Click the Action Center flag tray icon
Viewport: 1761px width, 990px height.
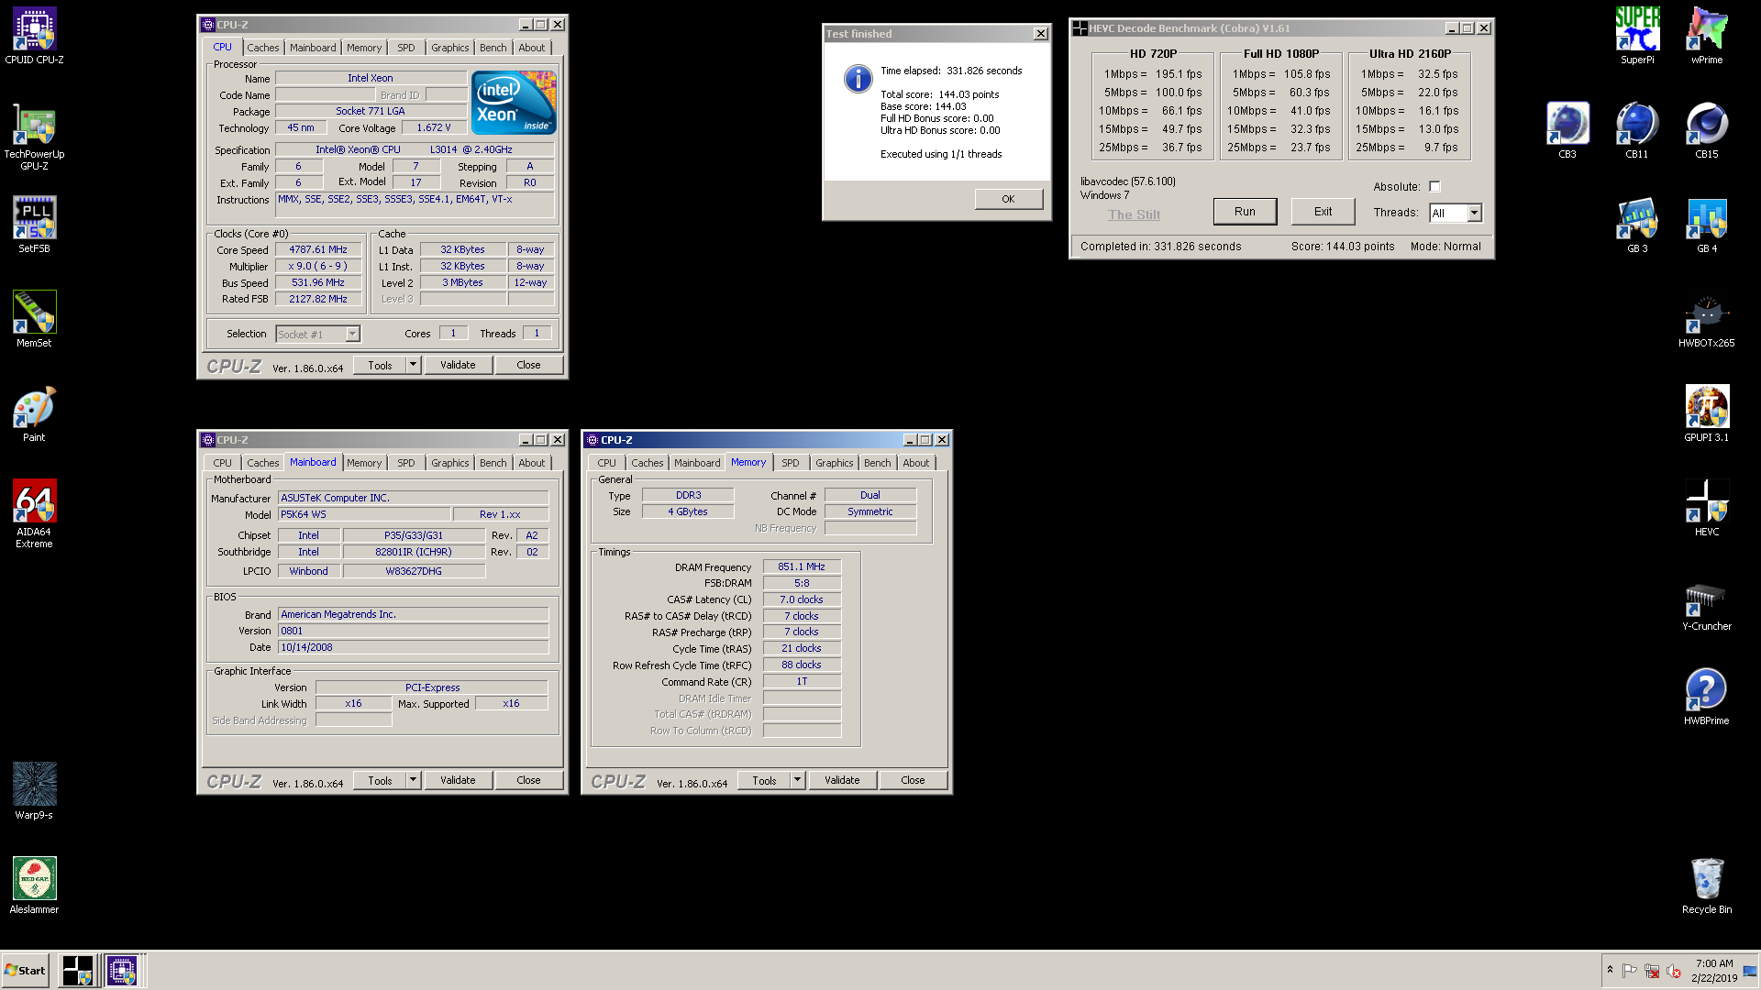pos(1630,971)
